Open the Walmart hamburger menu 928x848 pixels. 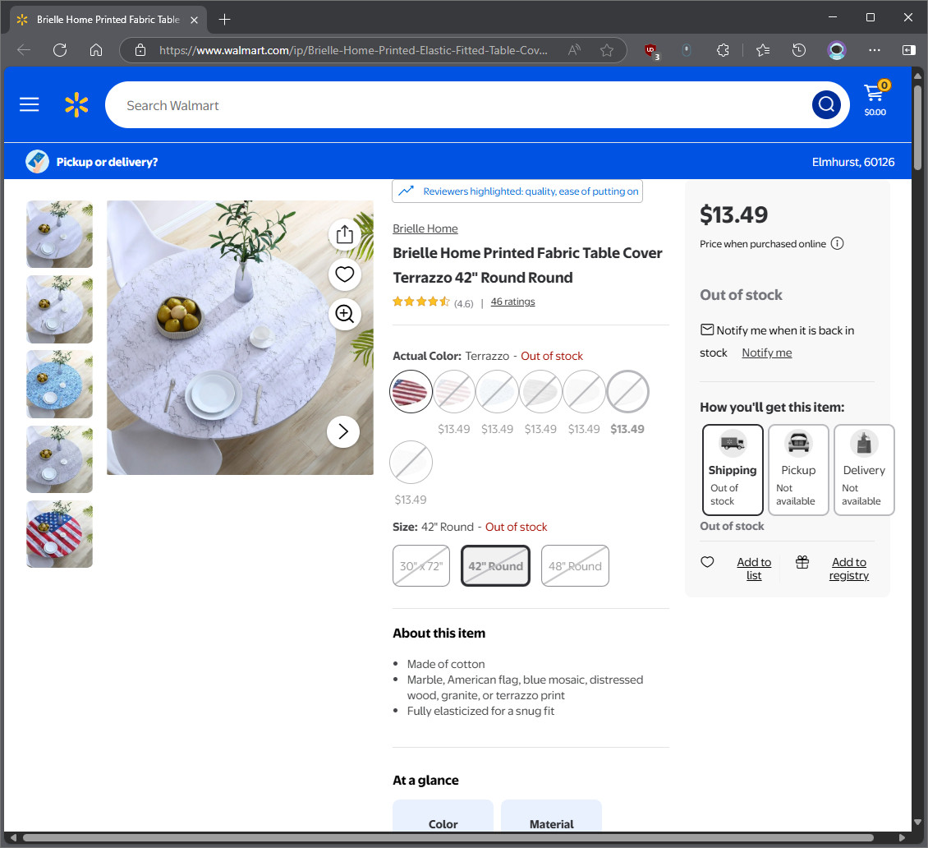click(x=29, y=105)
